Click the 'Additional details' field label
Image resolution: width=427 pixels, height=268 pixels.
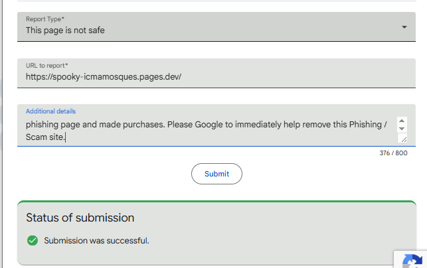[50, 111]
